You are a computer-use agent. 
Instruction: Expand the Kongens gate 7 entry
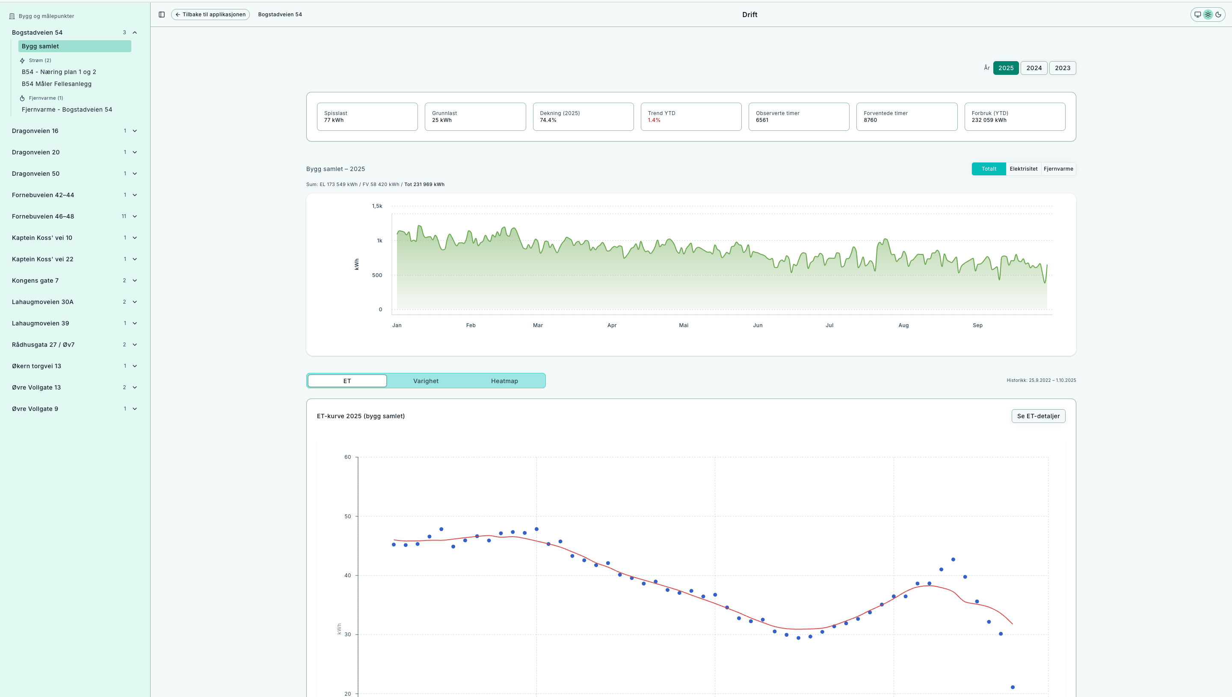(135, 281)
